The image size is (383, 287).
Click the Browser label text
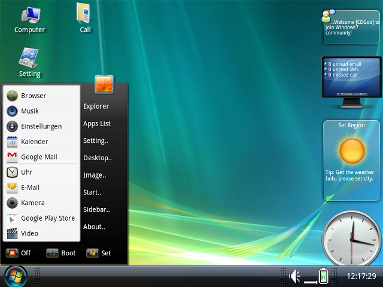34,96
